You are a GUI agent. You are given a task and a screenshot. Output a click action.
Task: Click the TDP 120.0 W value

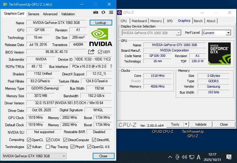coord(197,61)
